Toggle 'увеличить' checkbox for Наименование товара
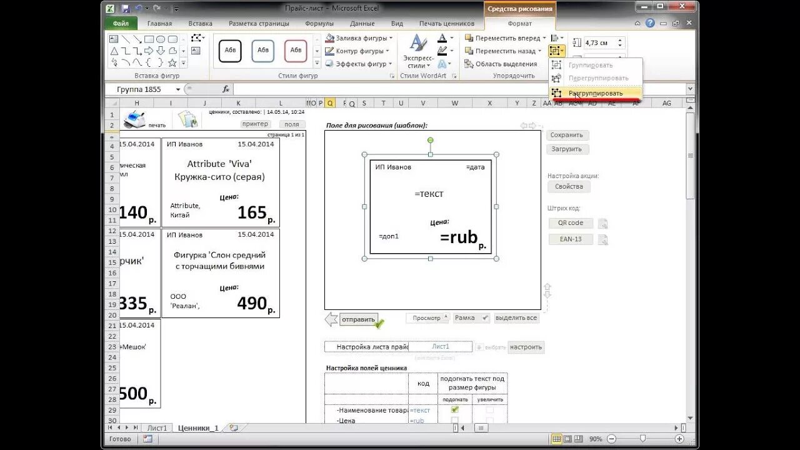The width and height of the screenshot is (800, 450). tap(489, 410)
